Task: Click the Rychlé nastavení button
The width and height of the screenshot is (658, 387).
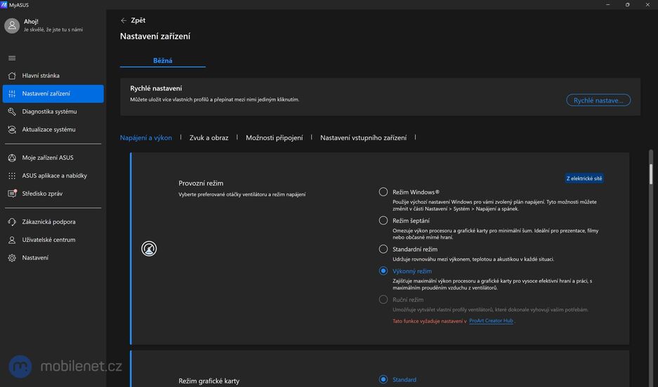Action: click(598, 100)
